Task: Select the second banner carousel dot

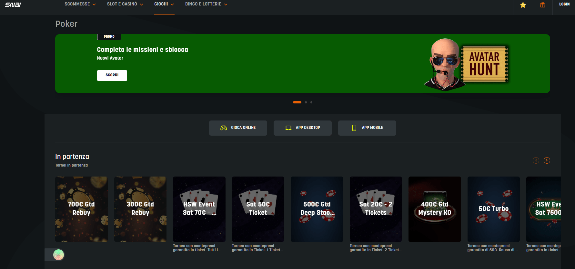Action: click(x=306, y=102)
